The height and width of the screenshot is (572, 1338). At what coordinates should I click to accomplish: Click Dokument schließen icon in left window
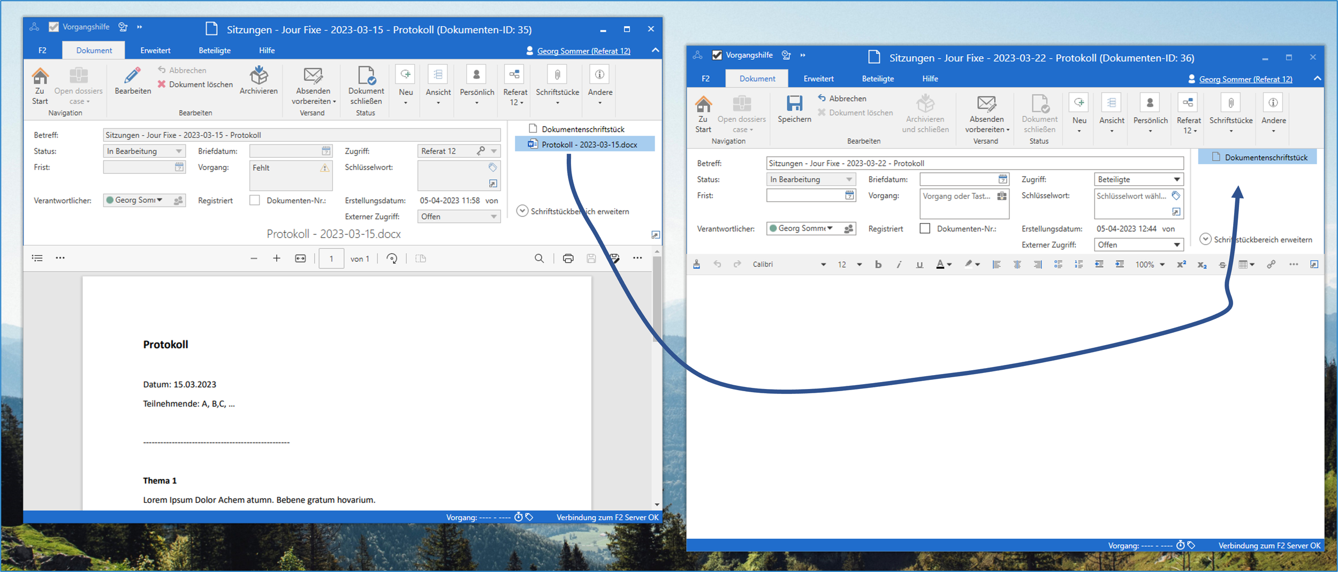click(x=367, y=75)
